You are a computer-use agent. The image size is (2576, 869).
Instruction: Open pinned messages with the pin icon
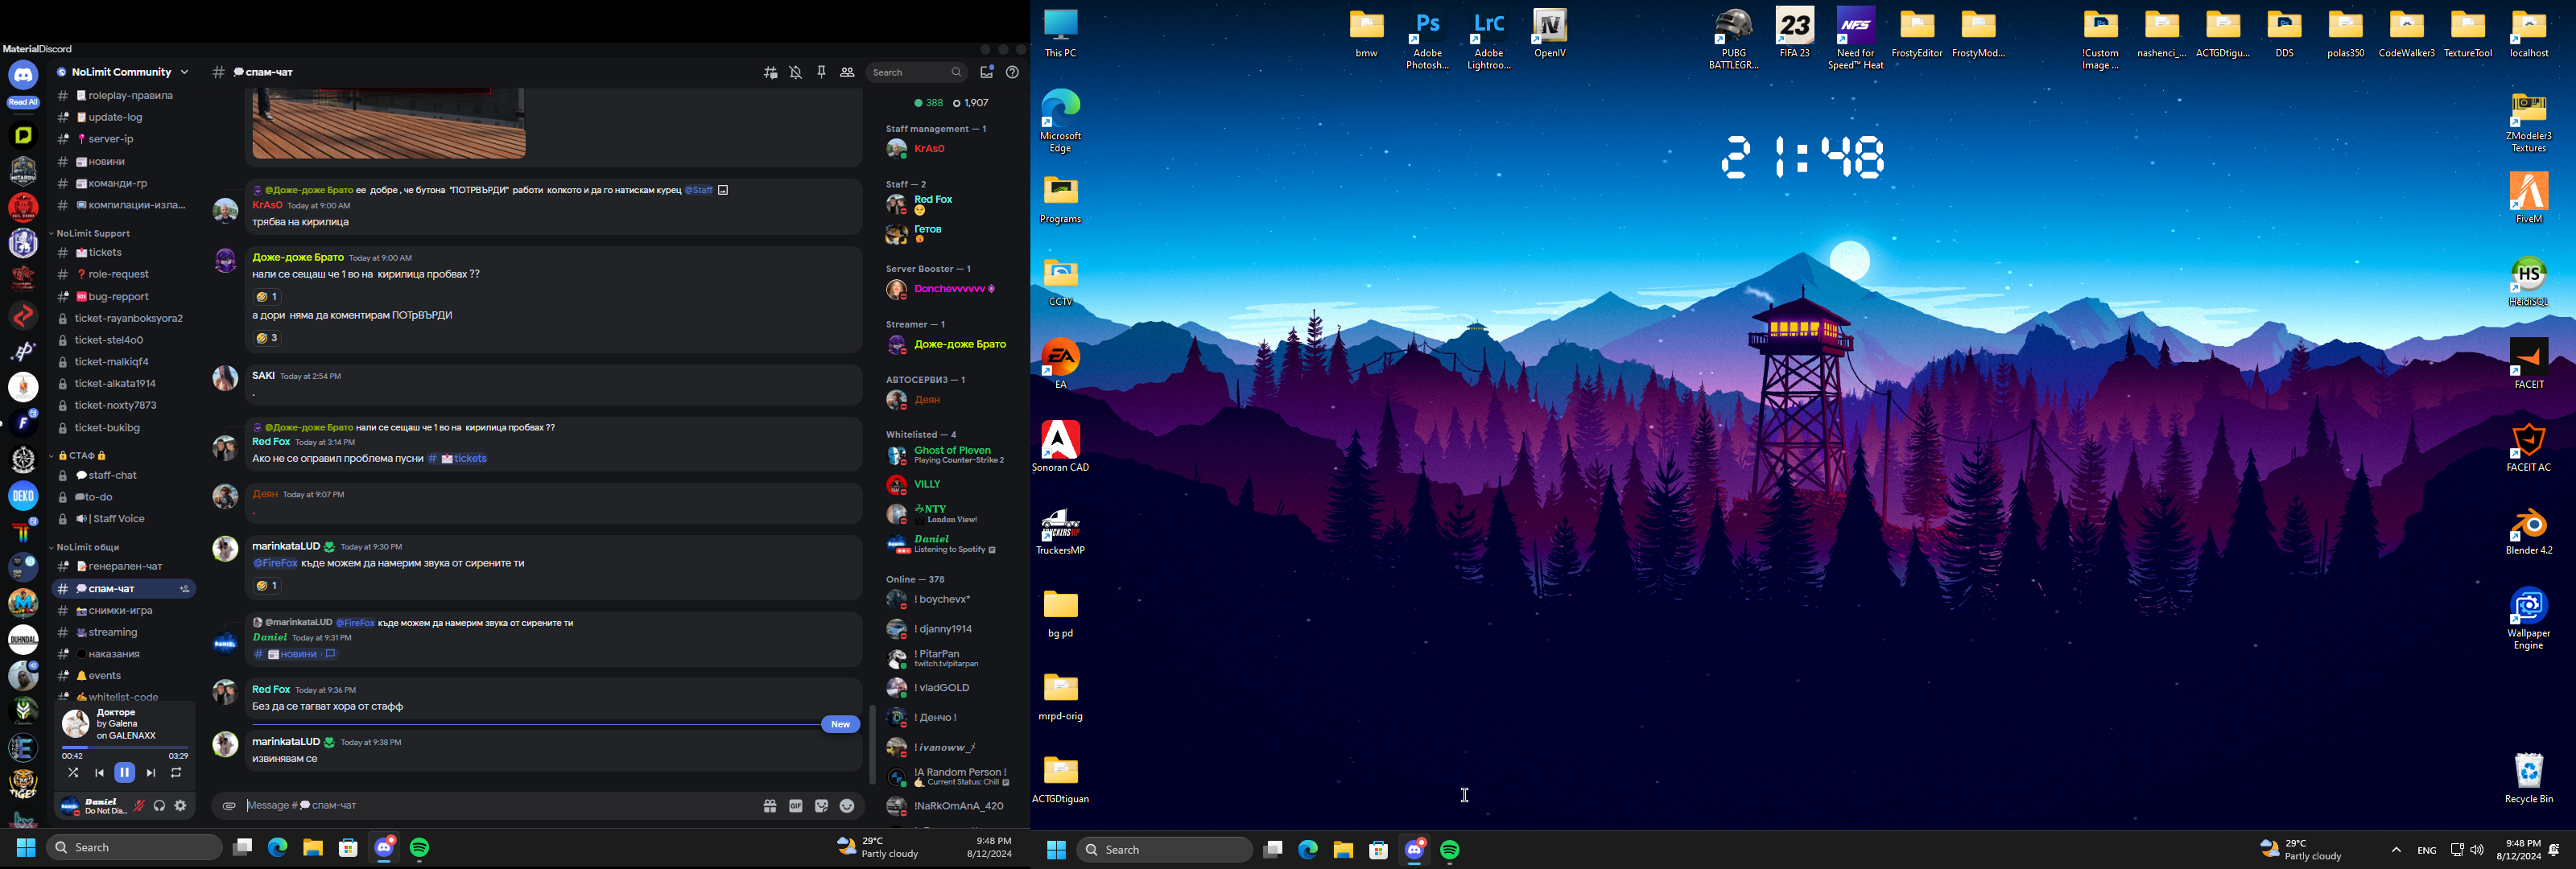tap(821, 73)
